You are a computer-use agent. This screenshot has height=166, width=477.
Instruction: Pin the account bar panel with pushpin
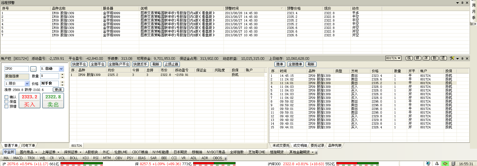click(462, 59)
